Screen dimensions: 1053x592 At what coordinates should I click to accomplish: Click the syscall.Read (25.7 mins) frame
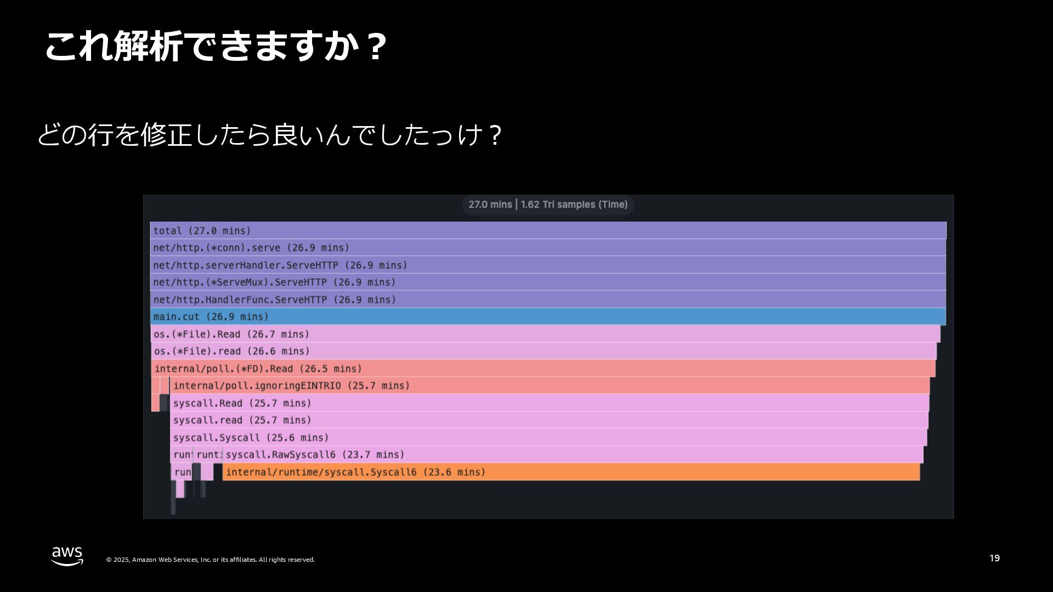(x=550, y=403)
